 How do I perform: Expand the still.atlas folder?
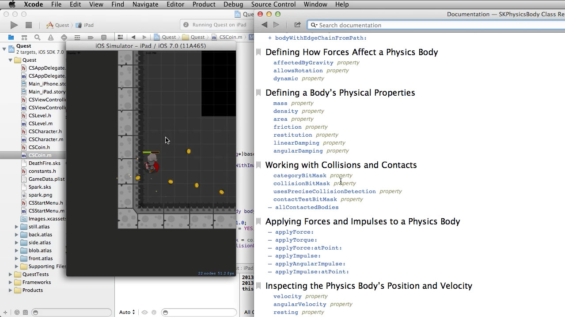click(x=17, y=227)
